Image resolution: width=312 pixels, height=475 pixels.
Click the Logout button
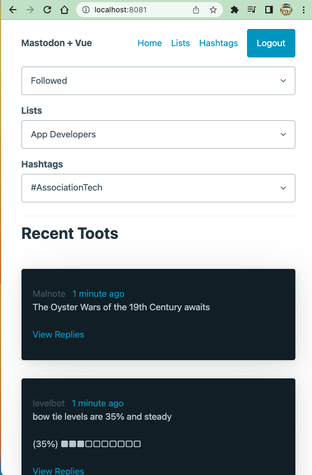tap(271, 43)
